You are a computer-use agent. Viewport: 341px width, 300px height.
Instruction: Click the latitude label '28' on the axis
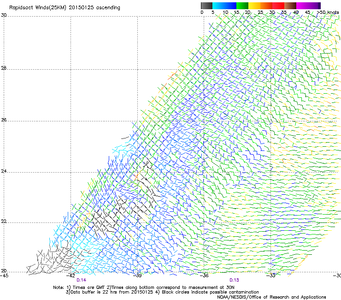(4, 68)
